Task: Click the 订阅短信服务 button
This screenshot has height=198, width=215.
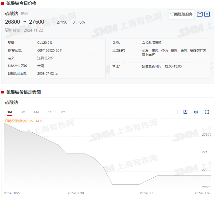Action: click(x=181, y=14)
